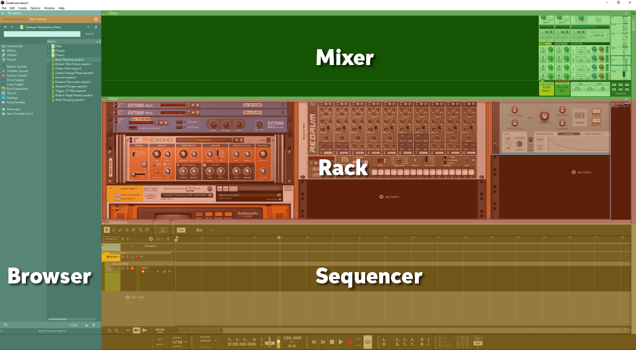Toggle the Snap button in sequencer
This screenshot has width=636, height=350.
(181, 230)
